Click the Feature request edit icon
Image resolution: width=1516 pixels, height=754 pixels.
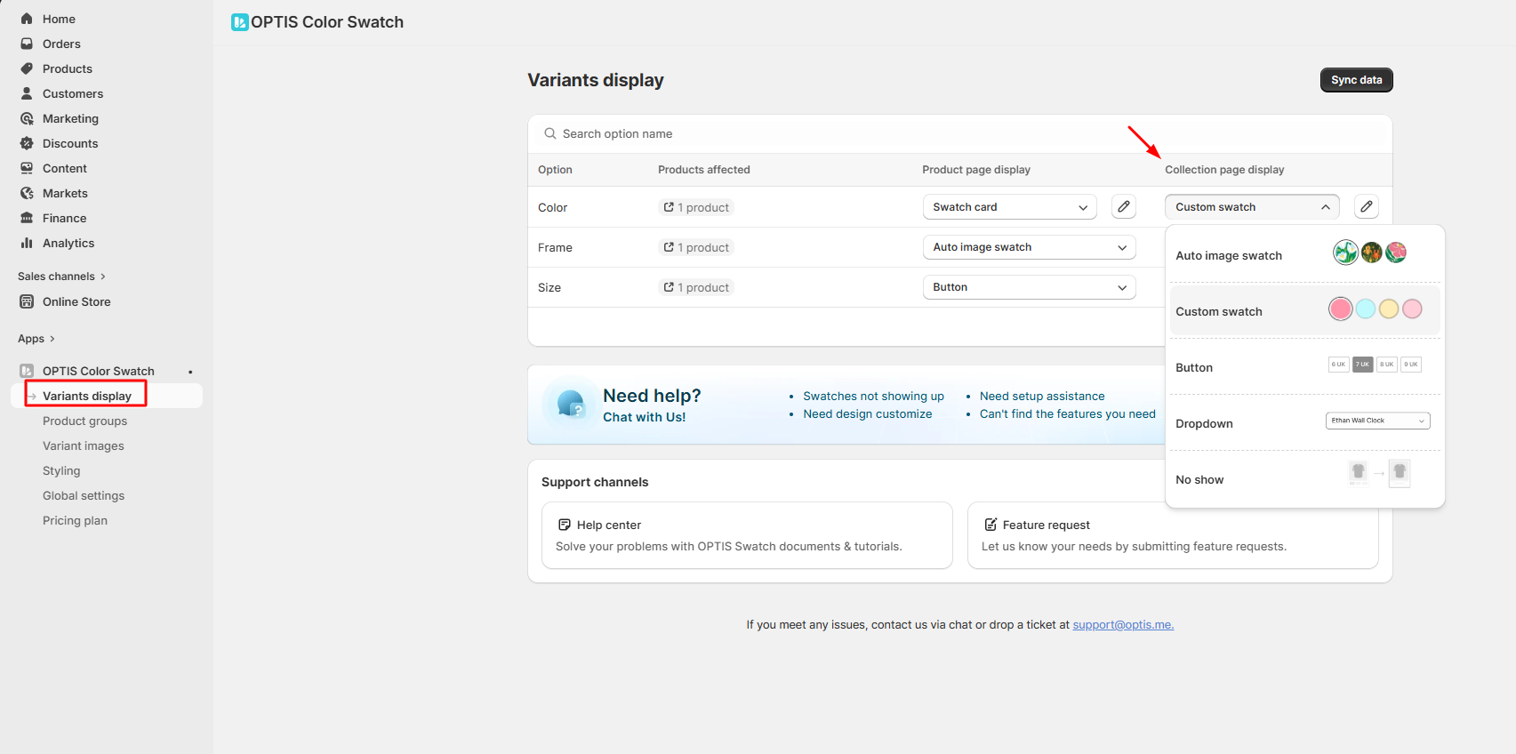click(x=991, y=525)
